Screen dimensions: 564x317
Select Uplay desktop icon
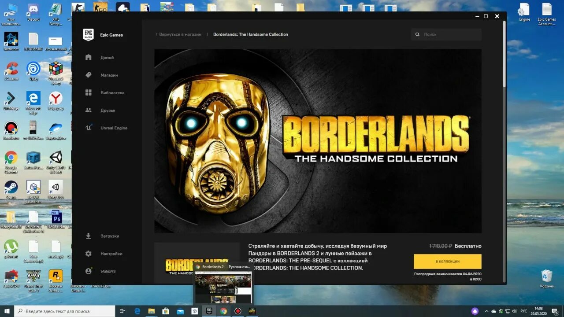point(33,71)
